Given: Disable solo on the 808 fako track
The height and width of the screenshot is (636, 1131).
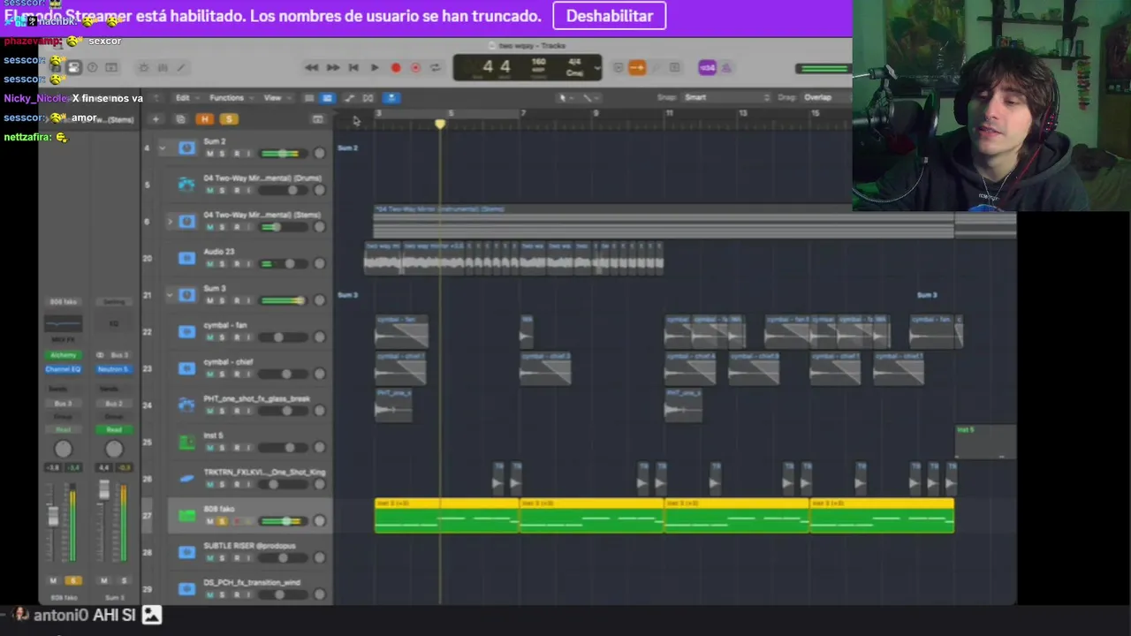Looking at the screenshot, I should [x=223, y=521].
